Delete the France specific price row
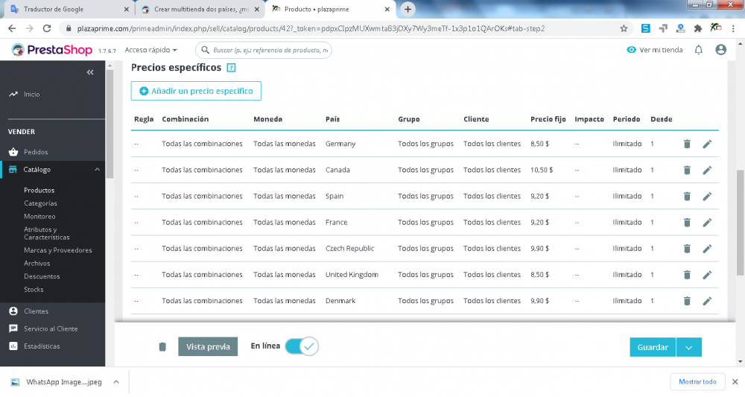Viewport: 745px width, 397px height. click(687, 222)
